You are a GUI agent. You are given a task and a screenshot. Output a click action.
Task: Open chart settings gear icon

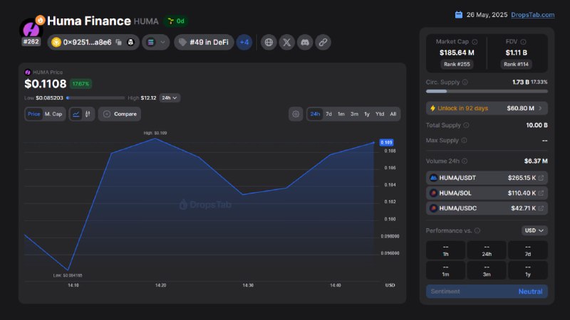point(296,114)
